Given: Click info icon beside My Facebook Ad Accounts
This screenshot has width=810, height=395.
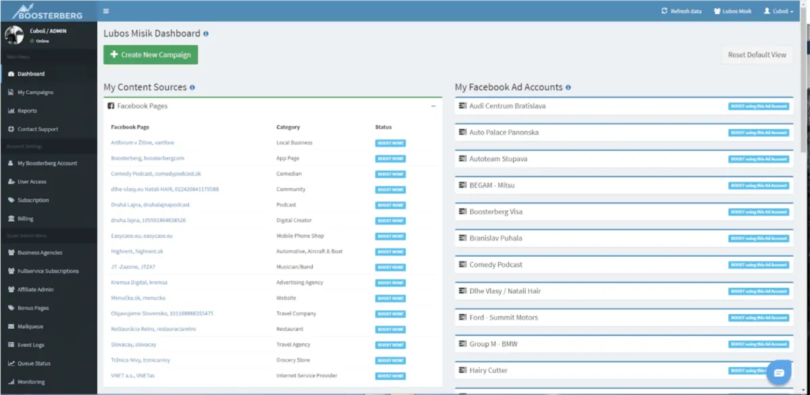Looking at the screenshot, I should (x=568, y=88).
